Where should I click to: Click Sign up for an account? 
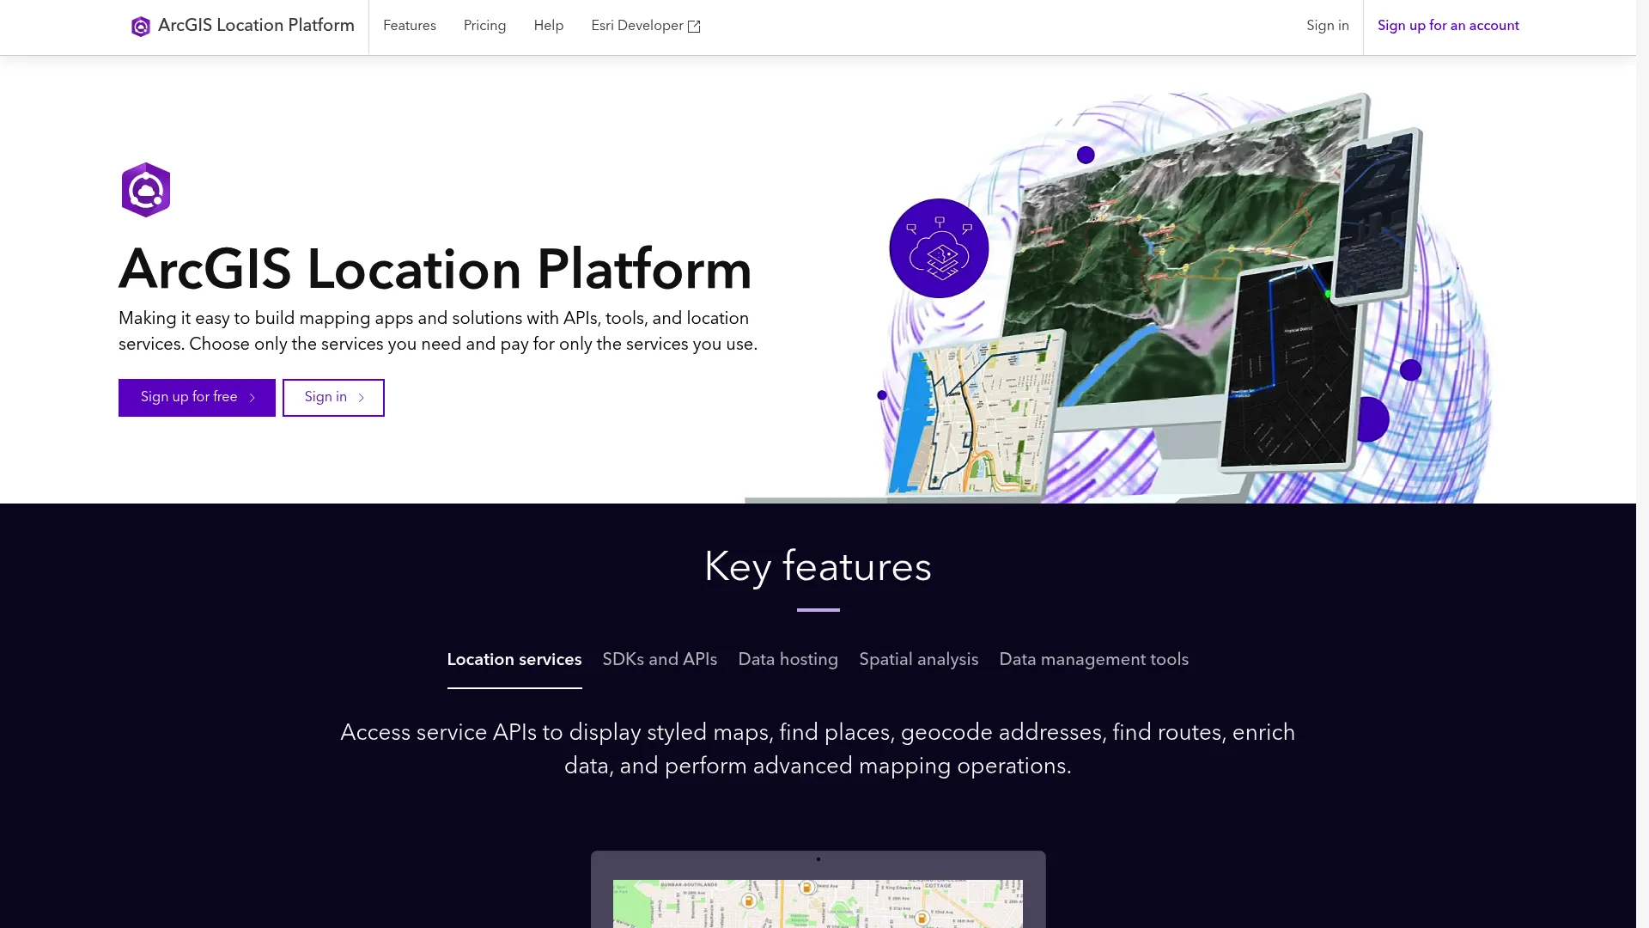pos(1448,26)
